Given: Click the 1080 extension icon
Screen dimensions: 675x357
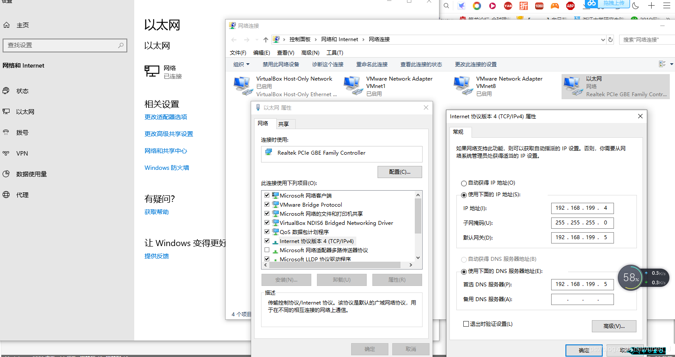Looking at the screenshot, I should [539, 6].
